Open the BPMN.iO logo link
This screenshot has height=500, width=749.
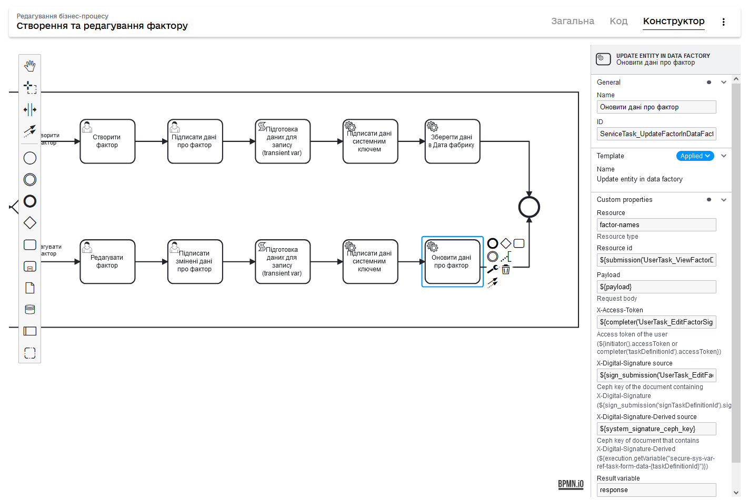click(x=571, y=484)
